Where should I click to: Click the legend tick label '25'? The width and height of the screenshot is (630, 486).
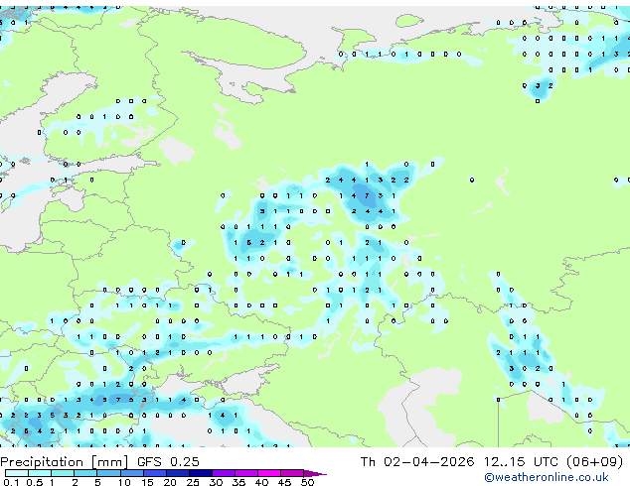pyautogui.click(x=193, y=482)
